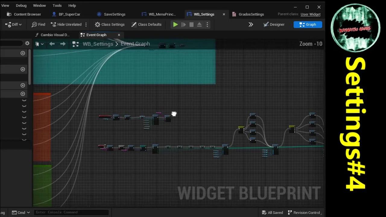386x217 pixels.
Task: Open Class Settings from the toolbar
Action: click(110, 24)
